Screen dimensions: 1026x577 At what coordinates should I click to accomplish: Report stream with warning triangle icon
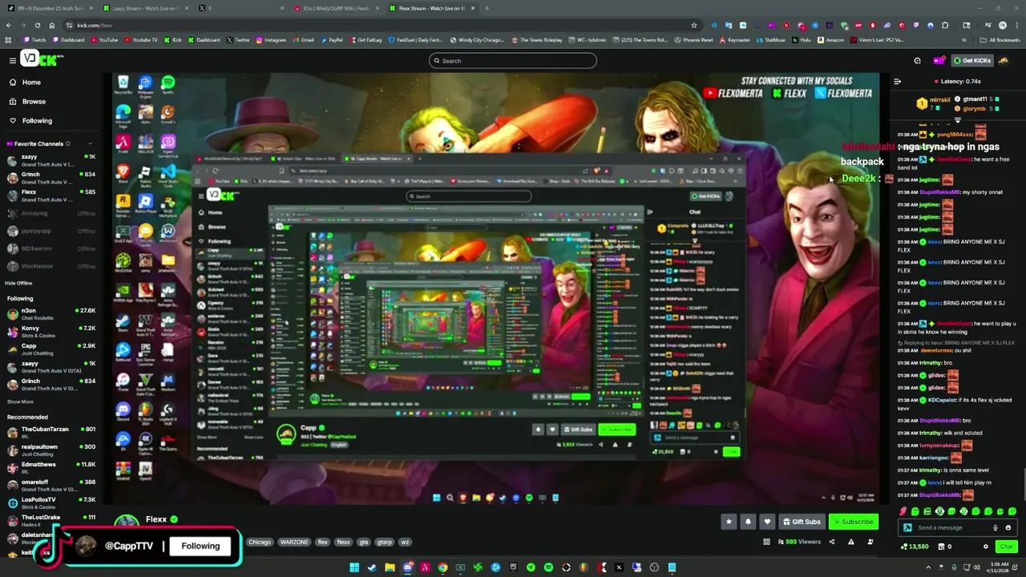(851, 543)
